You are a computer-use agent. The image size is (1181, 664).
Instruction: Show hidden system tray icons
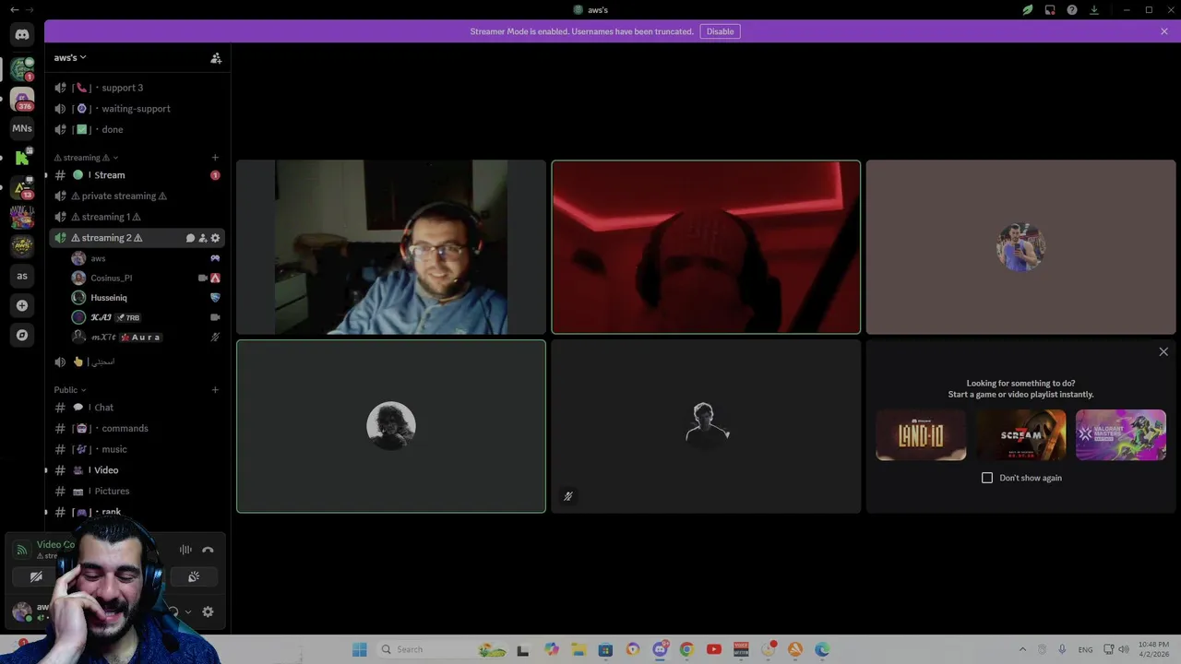coord(1022,649)
